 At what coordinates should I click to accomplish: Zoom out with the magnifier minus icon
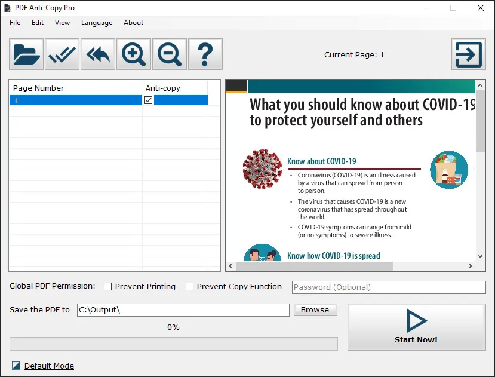pyautogui.click(x=170, y=54)
